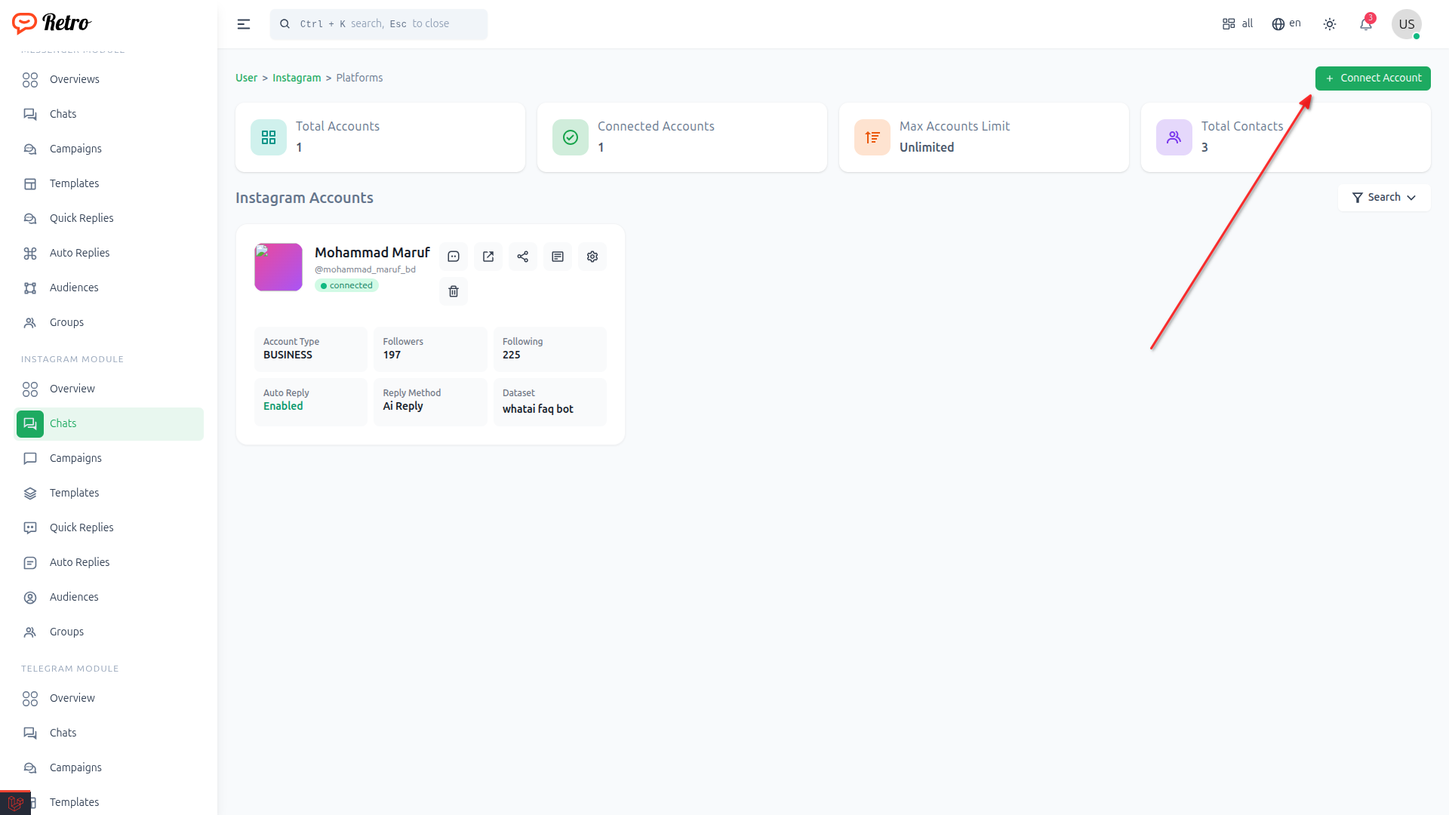Open the US user avatar menu
Viewport: 1449px width, 815px height.
click(x=1406, y=24)
